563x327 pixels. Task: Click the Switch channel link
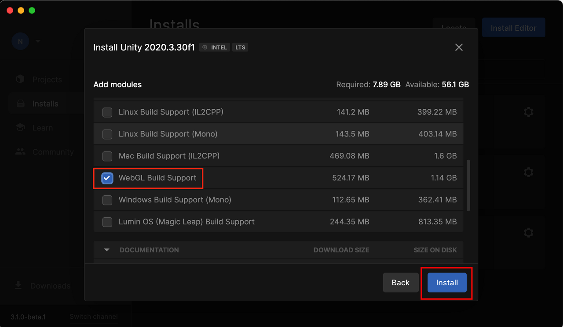tap(94, 316)
